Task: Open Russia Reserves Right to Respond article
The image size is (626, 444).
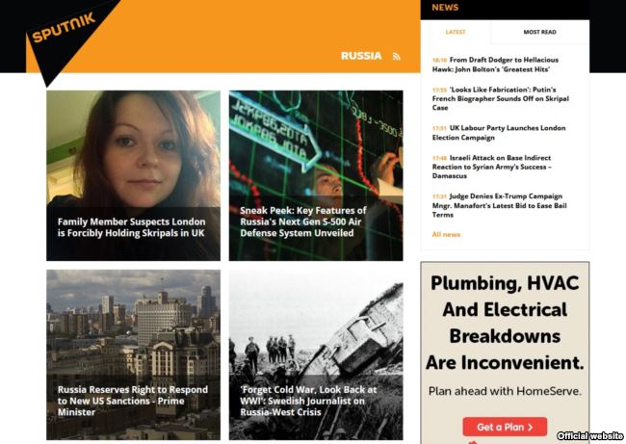Action: pyautogui.click(x=133, y=355)
